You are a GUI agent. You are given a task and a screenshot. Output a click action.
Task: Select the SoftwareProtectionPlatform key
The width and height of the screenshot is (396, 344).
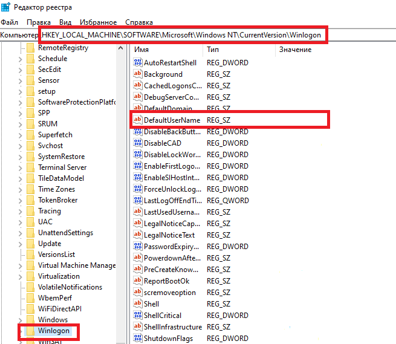tap(77, 102)
